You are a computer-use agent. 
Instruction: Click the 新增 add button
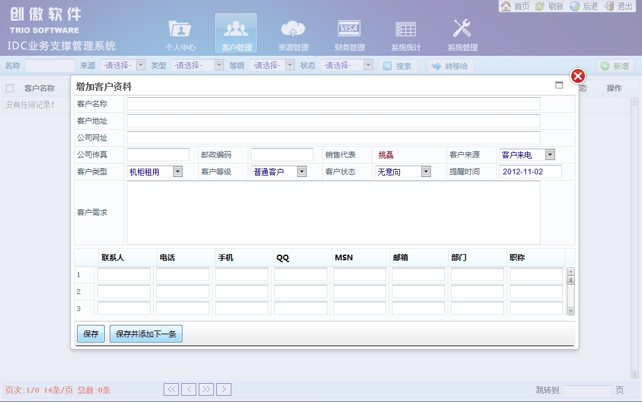(x=615, y=66)
